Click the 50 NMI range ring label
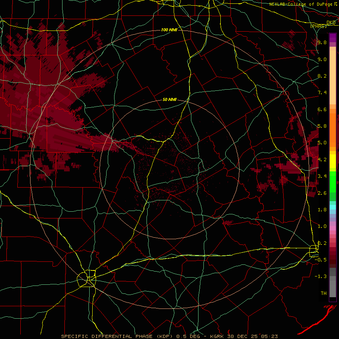 (x=169, y=100)
